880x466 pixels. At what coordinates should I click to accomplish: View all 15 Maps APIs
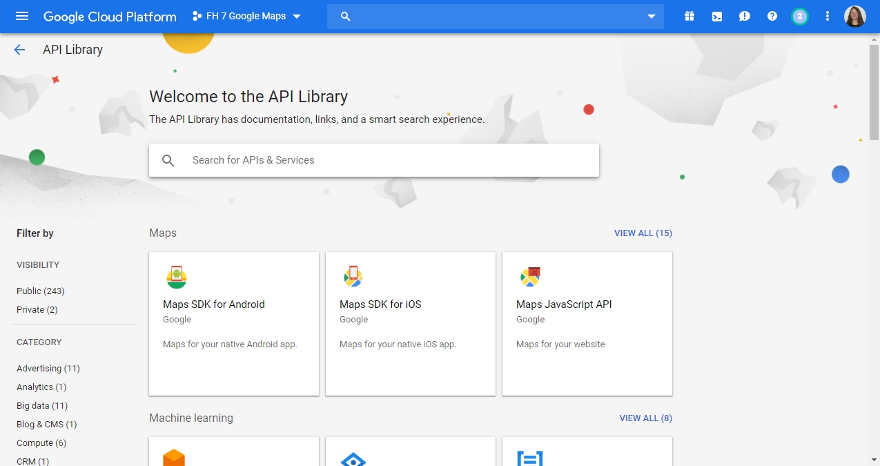point(643,233)
